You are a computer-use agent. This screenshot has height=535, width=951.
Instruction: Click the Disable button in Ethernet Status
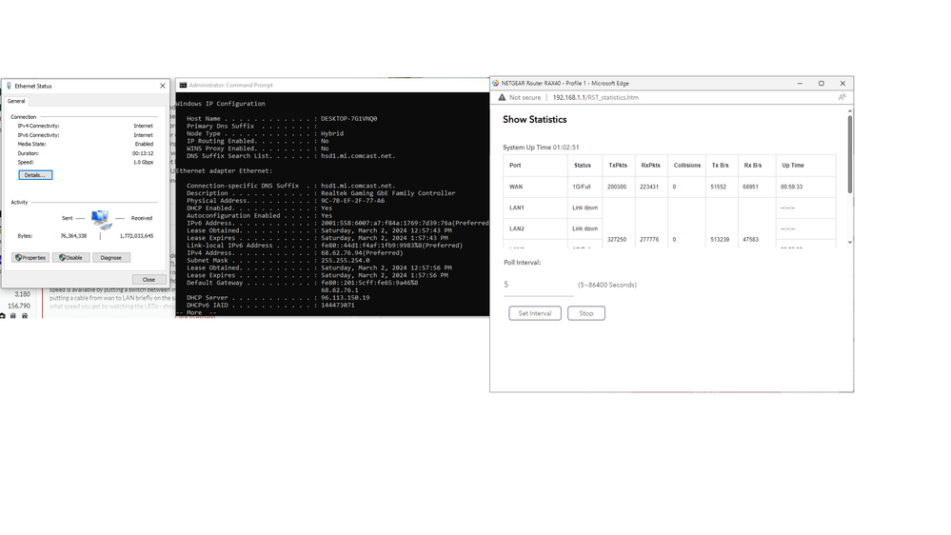tap(71, 257)
